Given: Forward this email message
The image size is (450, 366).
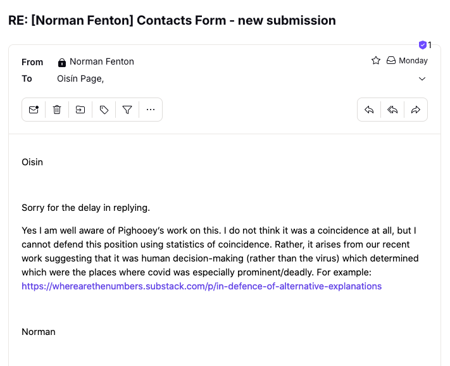Looking at the screenshot, I should [416, 110].
